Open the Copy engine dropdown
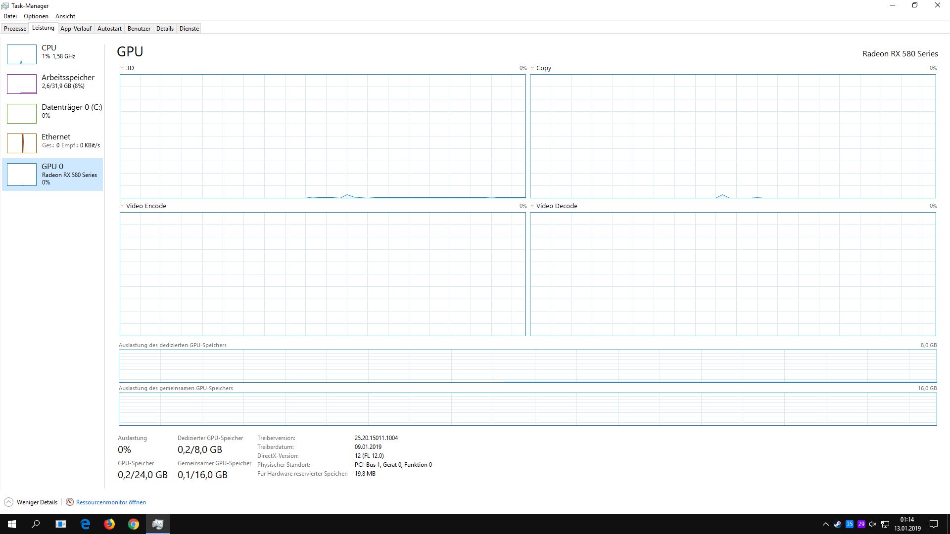 (x=532, y=68)
